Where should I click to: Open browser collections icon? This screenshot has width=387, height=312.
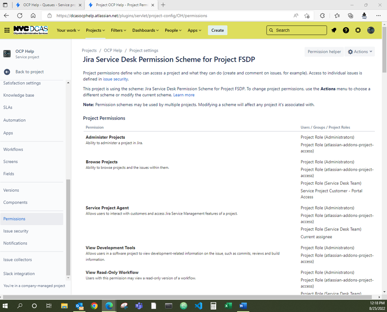coord(351,16)
